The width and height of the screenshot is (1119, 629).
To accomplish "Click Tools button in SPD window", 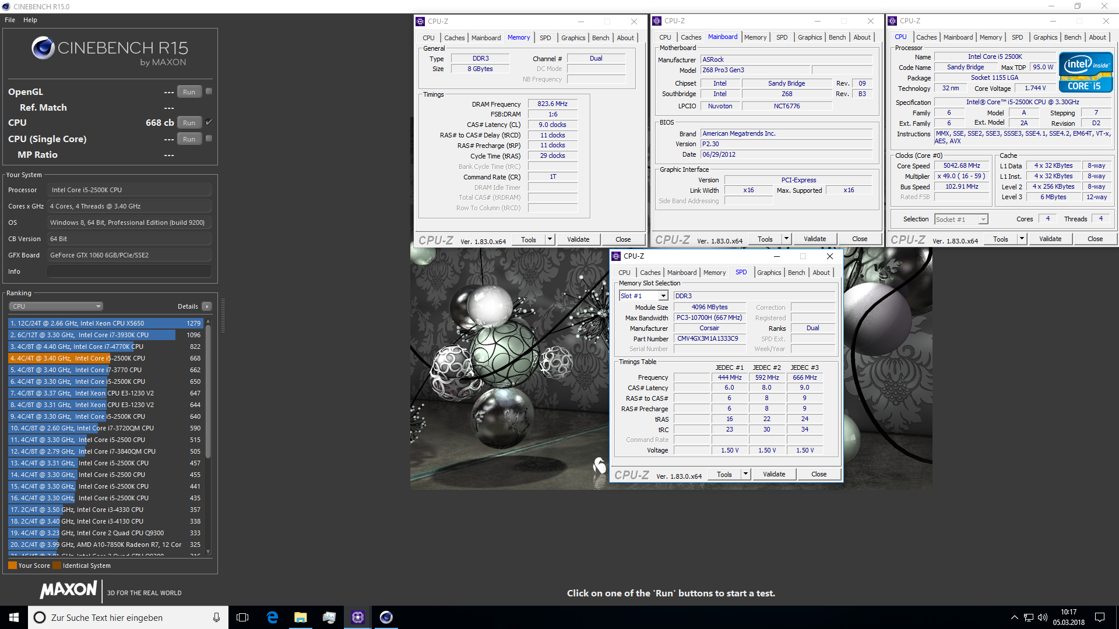I will 724,474.
